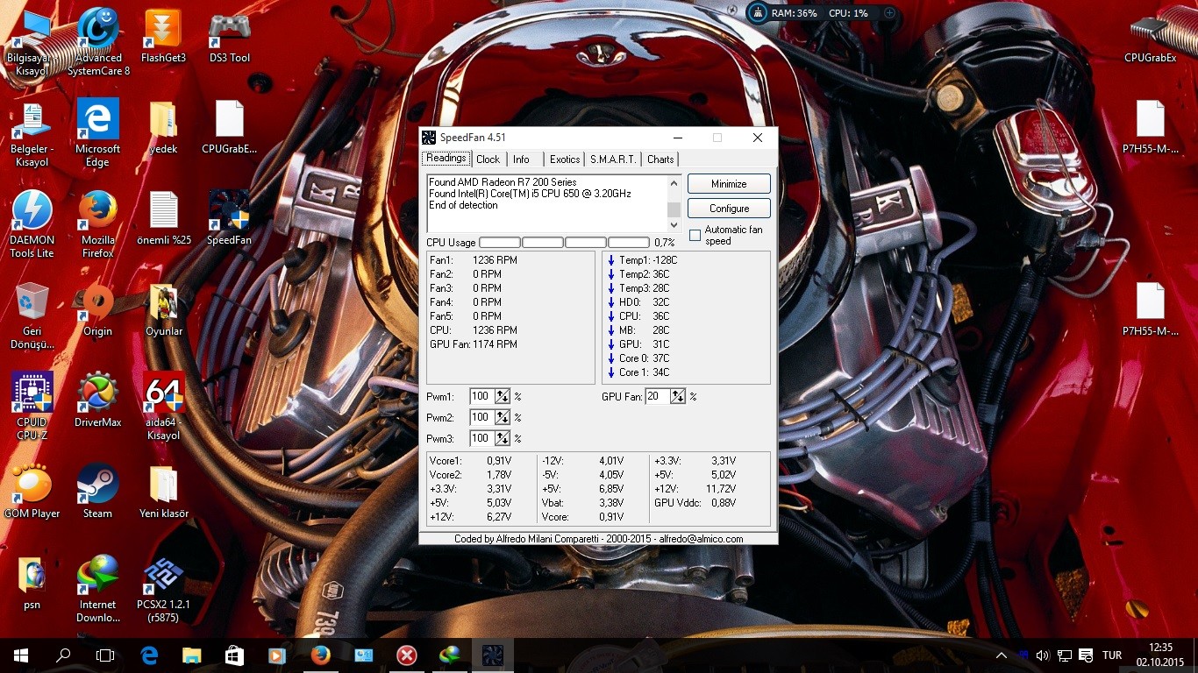
Task: Click the TUR language indicator
Action: click(1112, 655)
